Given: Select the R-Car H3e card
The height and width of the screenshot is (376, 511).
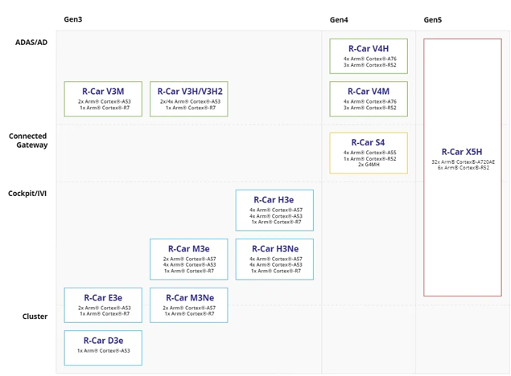Looking at the screenshot, I should pos(274,210).
